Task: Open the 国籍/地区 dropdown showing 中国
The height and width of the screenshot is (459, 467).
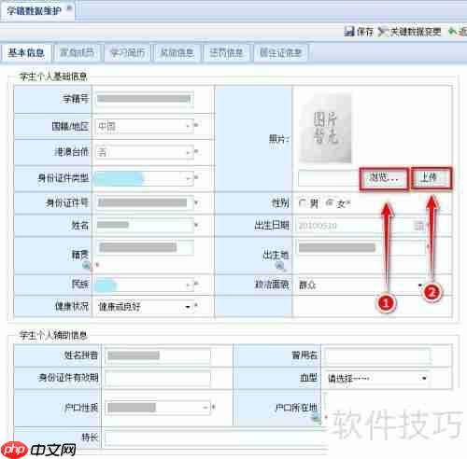Action: [x=145, y=126]
